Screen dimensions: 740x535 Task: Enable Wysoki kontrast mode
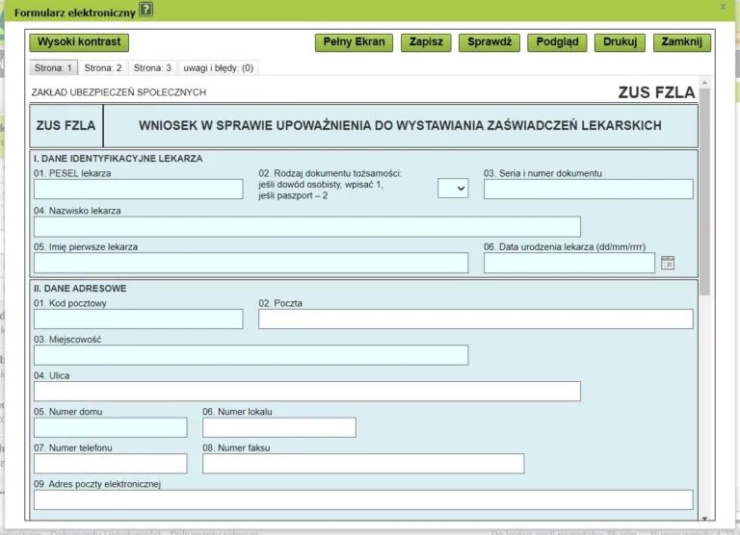tap(79, 42)
